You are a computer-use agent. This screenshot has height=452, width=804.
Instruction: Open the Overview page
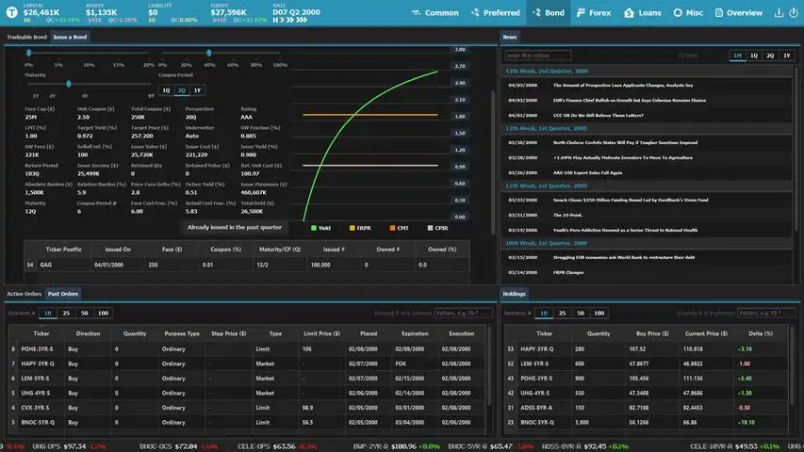click(738, 13)
